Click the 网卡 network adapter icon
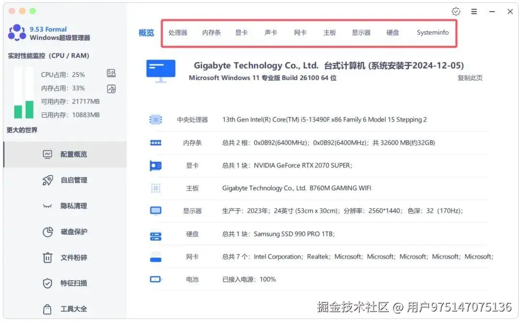 [x=155, y=257]
